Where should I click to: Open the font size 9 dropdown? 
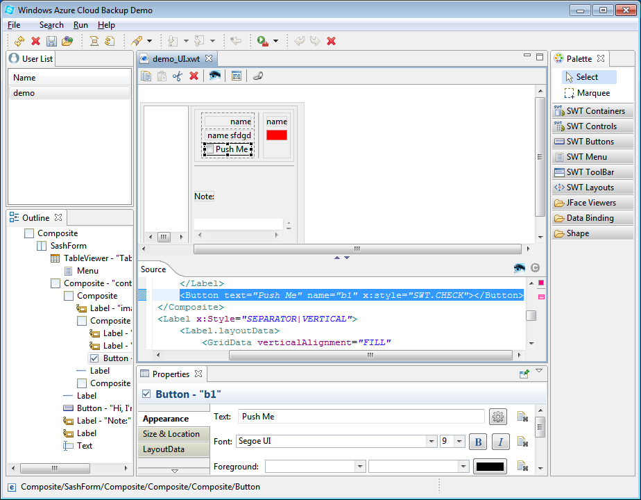(x=459, y=442)
